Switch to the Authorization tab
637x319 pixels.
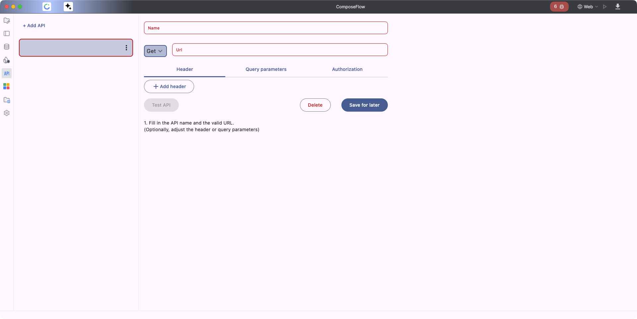[347, 69]
